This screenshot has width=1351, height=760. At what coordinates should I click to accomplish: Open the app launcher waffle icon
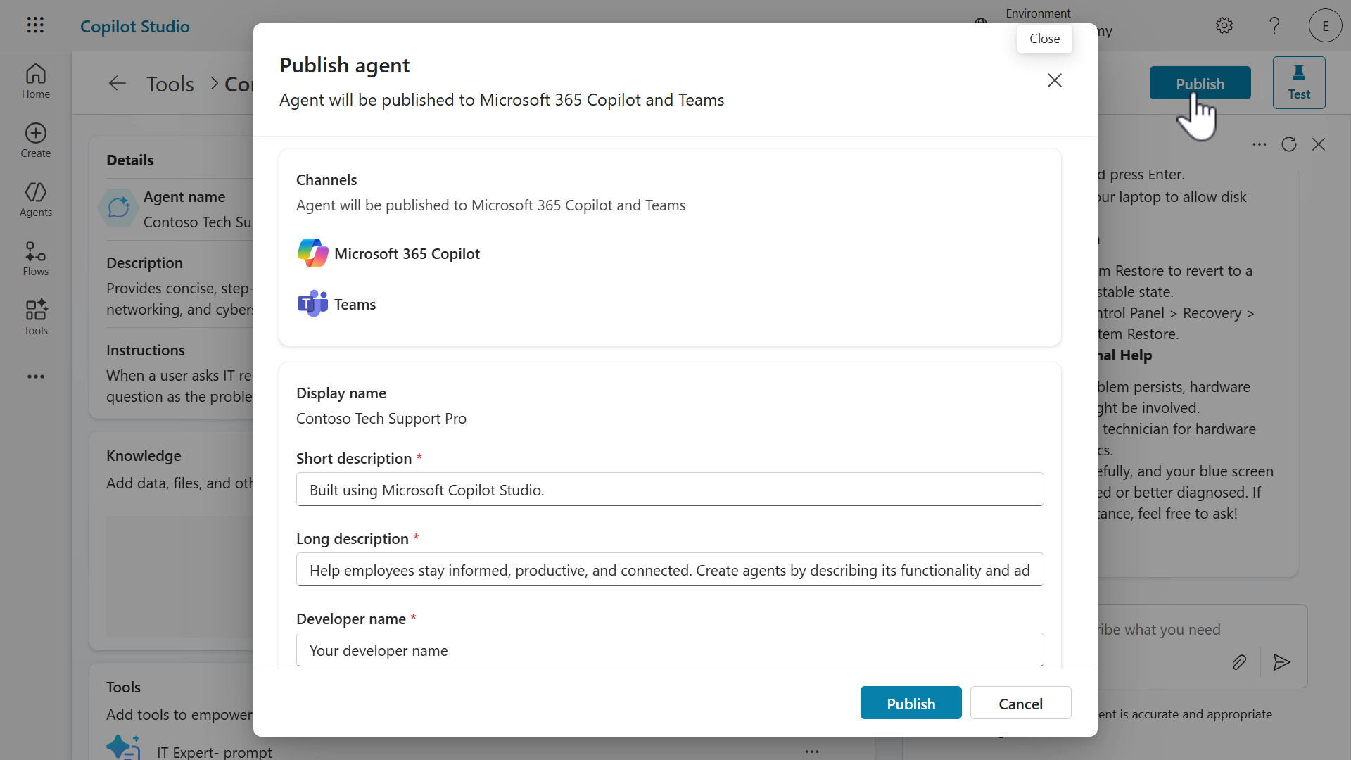(x=35, y=26)
